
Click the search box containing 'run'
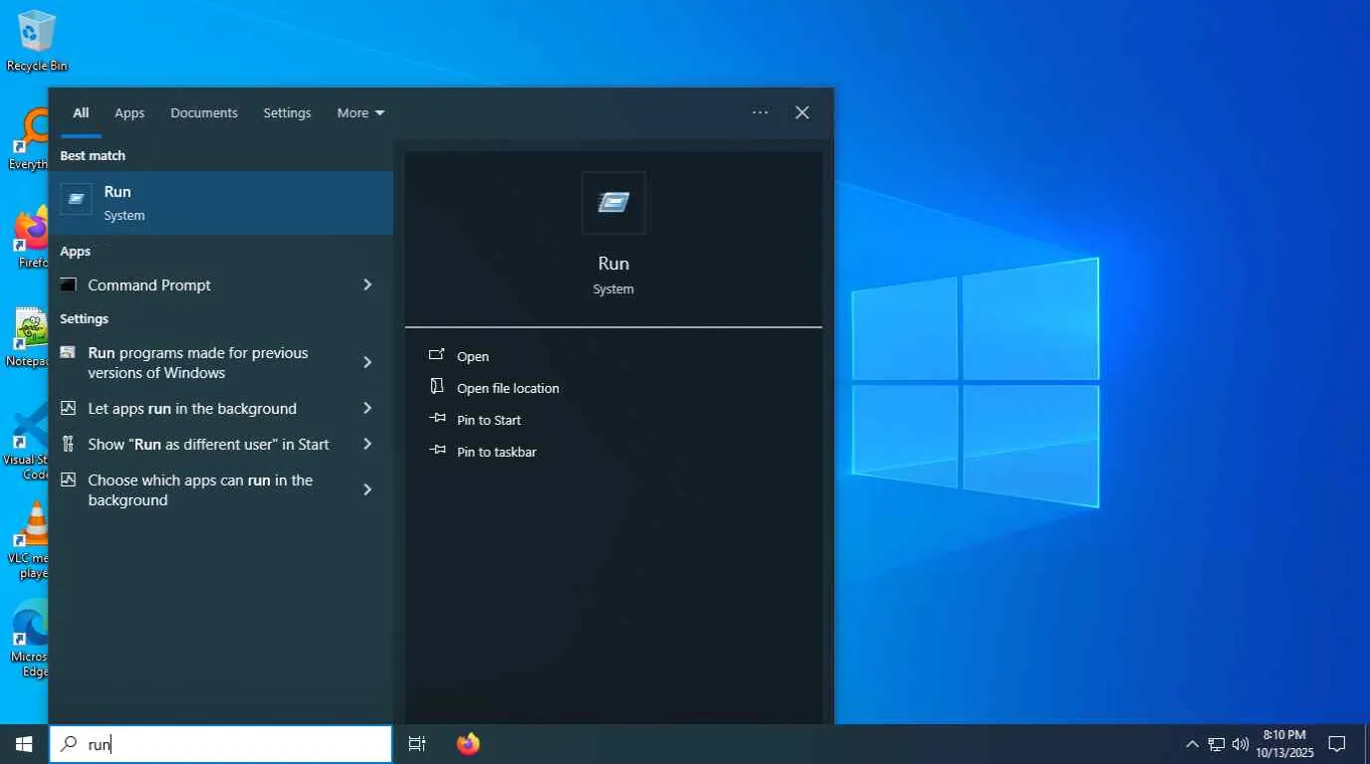click(221, 743)
